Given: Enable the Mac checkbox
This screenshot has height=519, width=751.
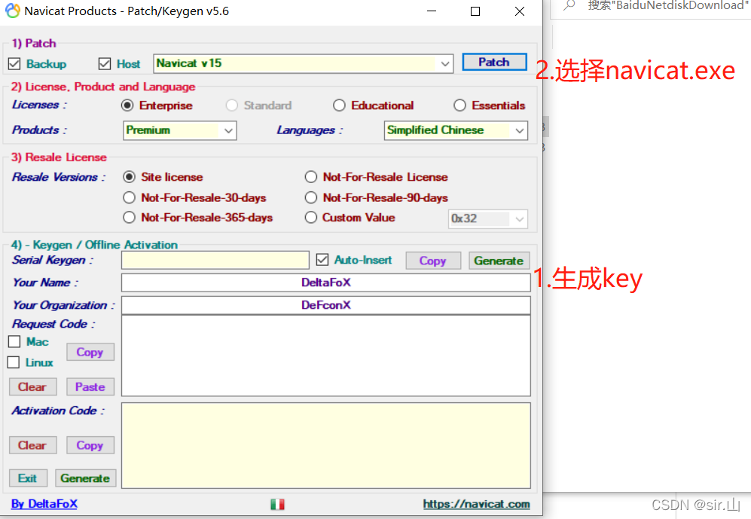Looking at the screenshot, I should 14,341.
